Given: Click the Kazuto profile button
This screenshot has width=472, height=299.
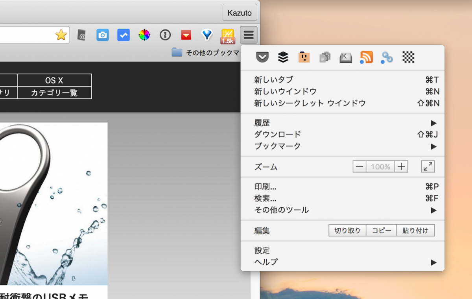Looking at the screenshot, I should (240, 12).
